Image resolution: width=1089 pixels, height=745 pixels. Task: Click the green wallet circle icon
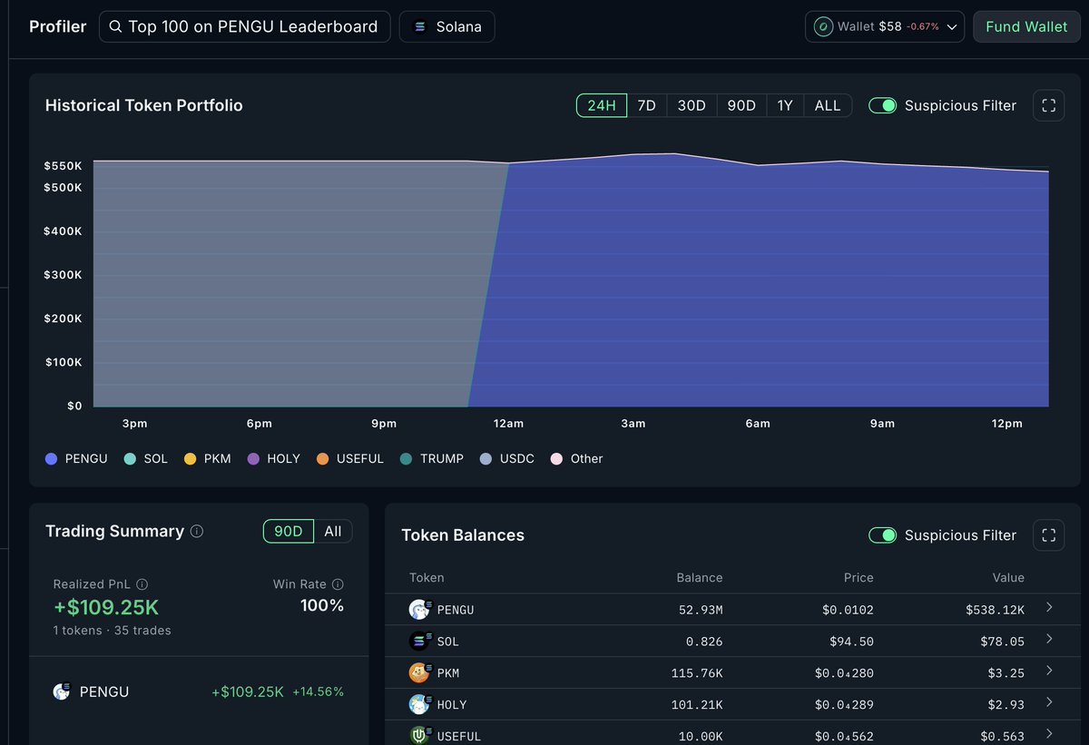pos(823,27)
